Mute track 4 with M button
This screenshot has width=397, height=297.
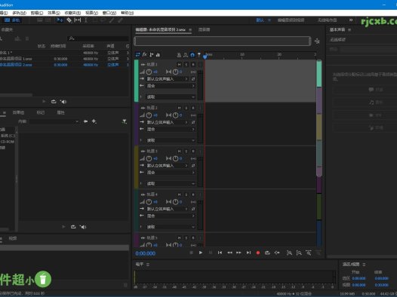[180, 194]
